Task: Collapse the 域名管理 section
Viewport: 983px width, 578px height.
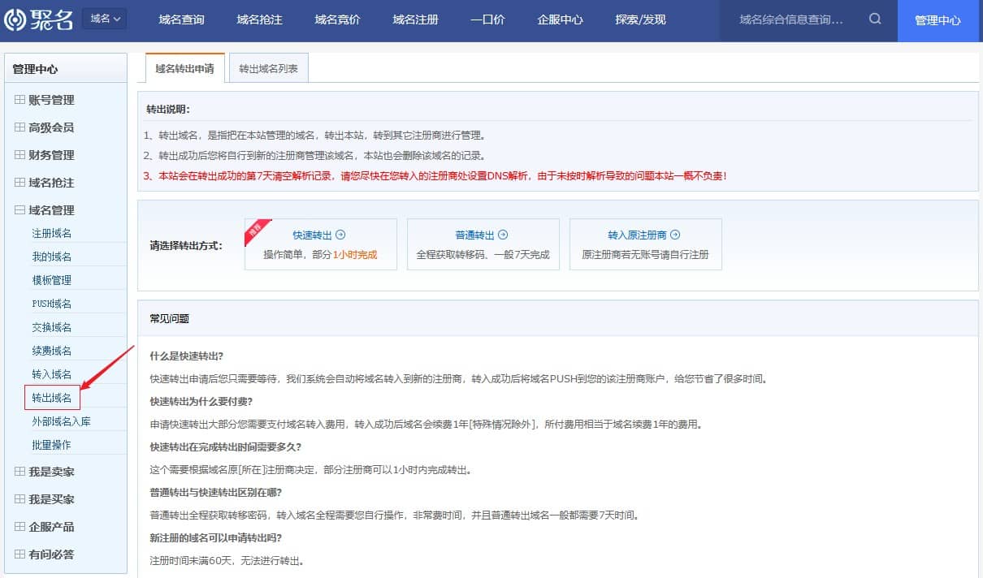Action: 20,210
